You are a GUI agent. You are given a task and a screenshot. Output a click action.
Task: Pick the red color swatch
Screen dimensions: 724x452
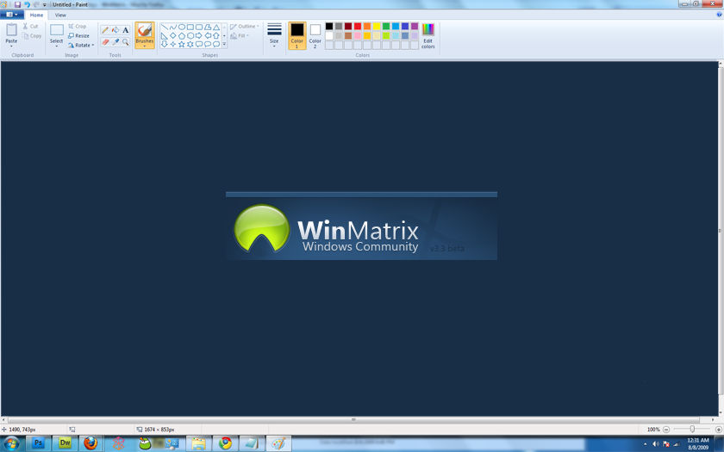tap(358, 27)
